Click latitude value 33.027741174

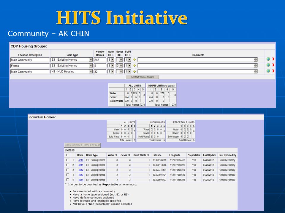tap(159, 170)
